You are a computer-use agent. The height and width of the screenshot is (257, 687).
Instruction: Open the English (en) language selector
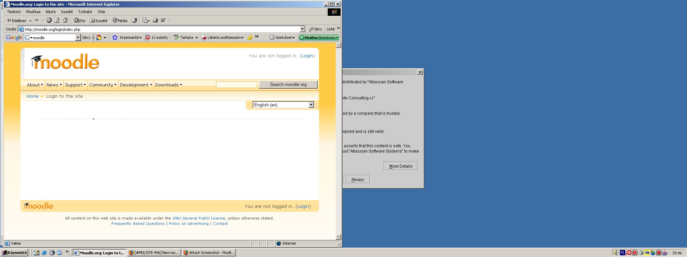(x=283, y=105)
